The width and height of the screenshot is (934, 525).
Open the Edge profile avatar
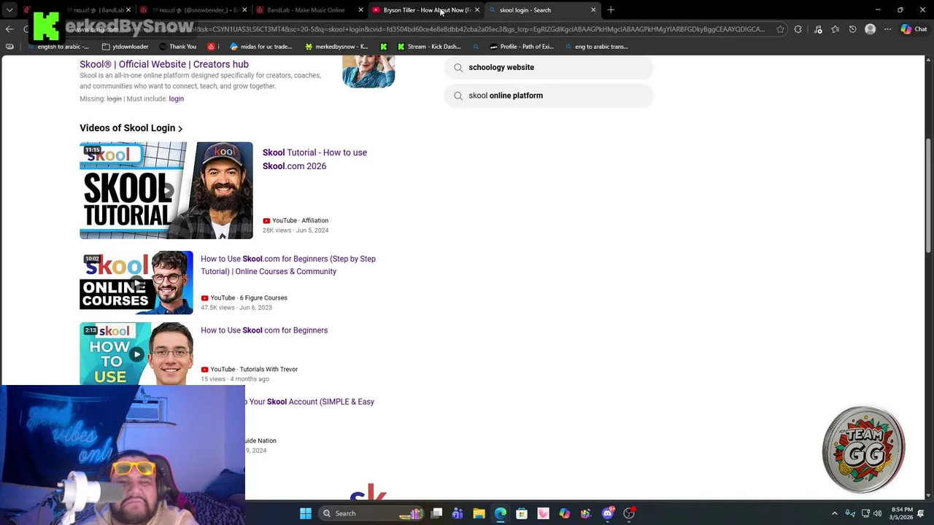870,29
